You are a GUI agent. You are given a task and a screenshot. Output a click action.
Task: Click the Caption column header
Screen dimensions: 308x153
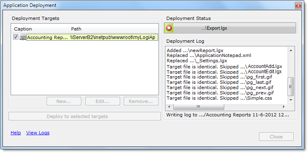point(40,29)
